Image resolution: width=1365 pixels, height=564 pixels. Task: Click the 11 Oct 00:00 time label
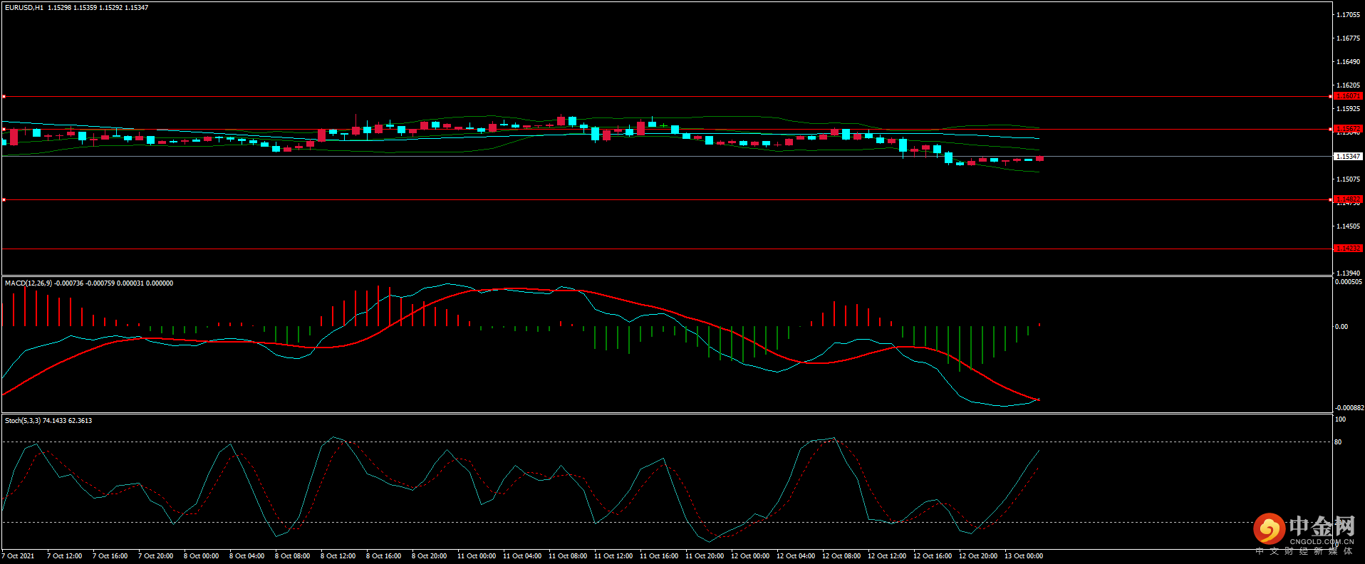tap(476, 556)
